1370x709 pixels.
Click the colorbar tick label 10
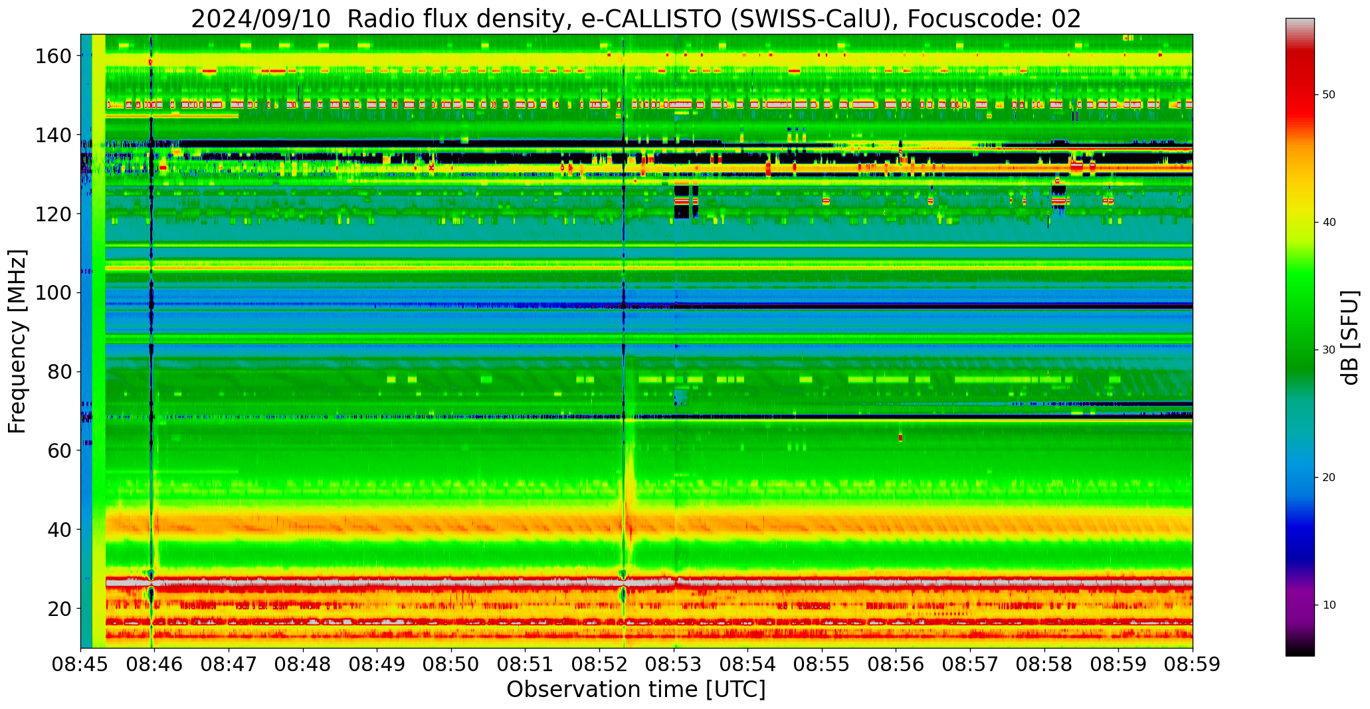1329,605
